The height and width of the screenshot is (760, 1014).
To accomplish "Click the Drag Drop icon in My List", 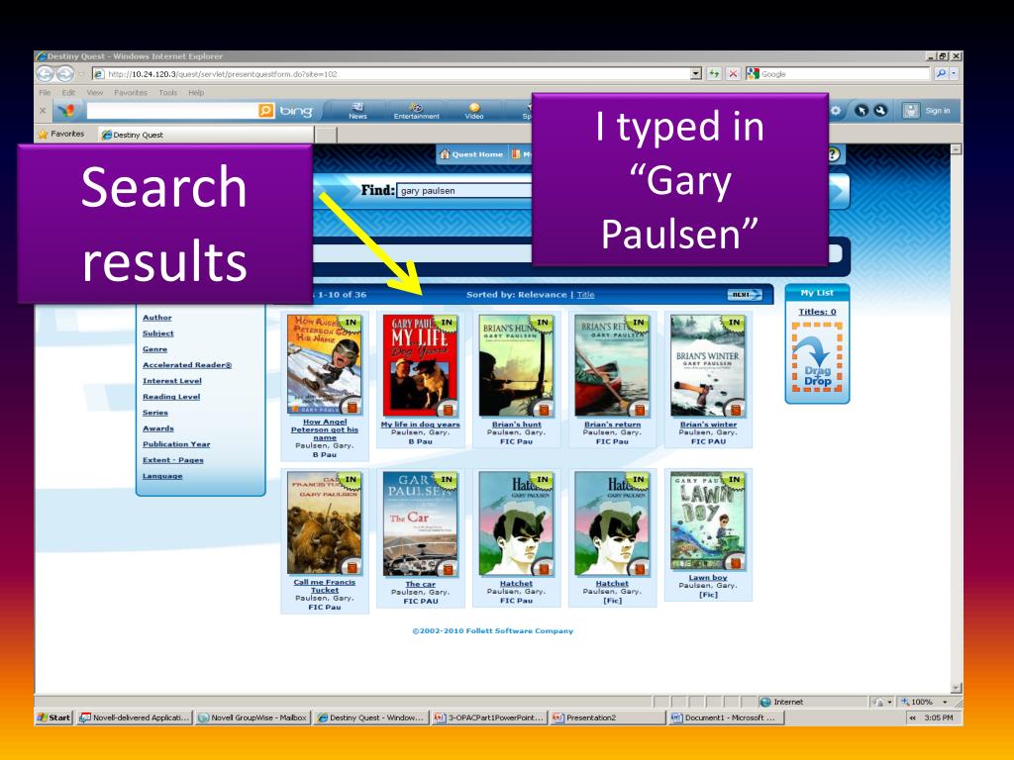I will (x=817, y=357).
